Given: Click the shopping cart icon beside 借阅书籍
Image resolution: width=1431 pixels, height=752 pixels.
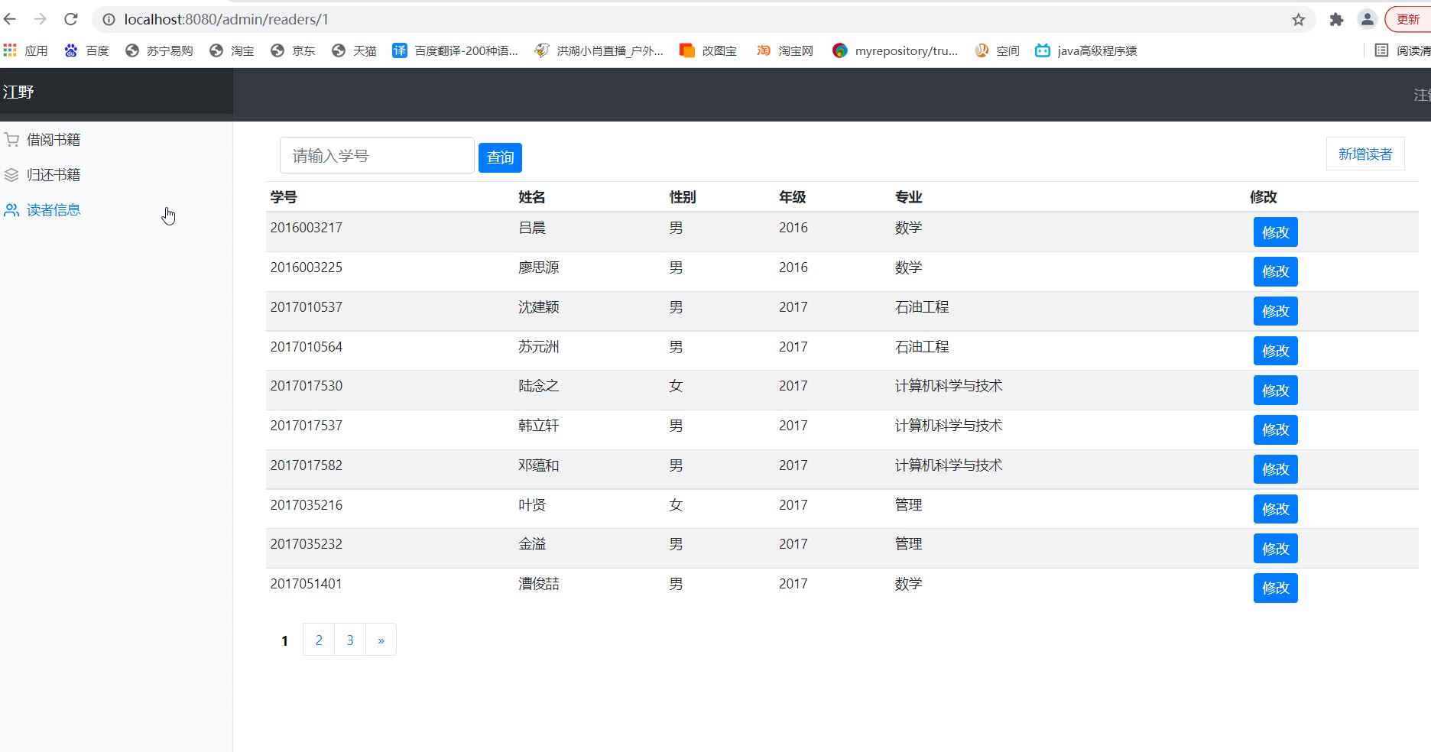Looking at the screenshot, I should pos(11,140).
